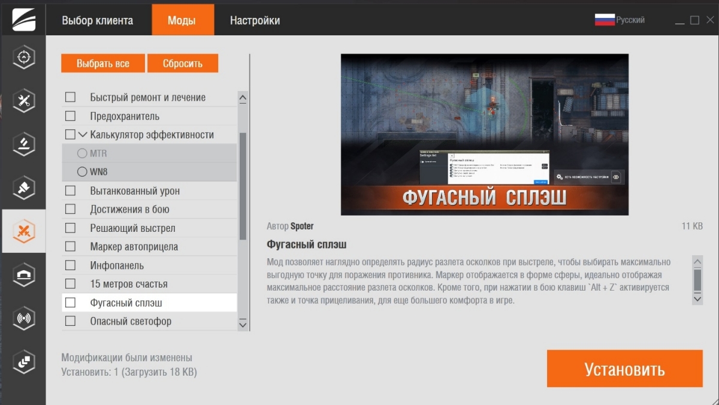The image size is (719, 405).
Task: Click the Сбросить button
Action: click(x=183, y=64)
